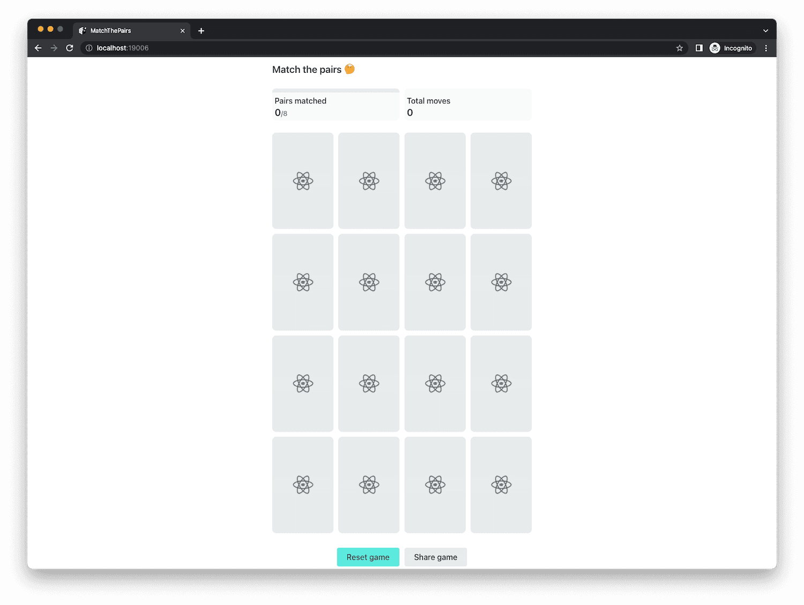This screenshot has height=605, width=804.
Task: Open Chrome's three-dot menu
Action: [x=766, y=48]
